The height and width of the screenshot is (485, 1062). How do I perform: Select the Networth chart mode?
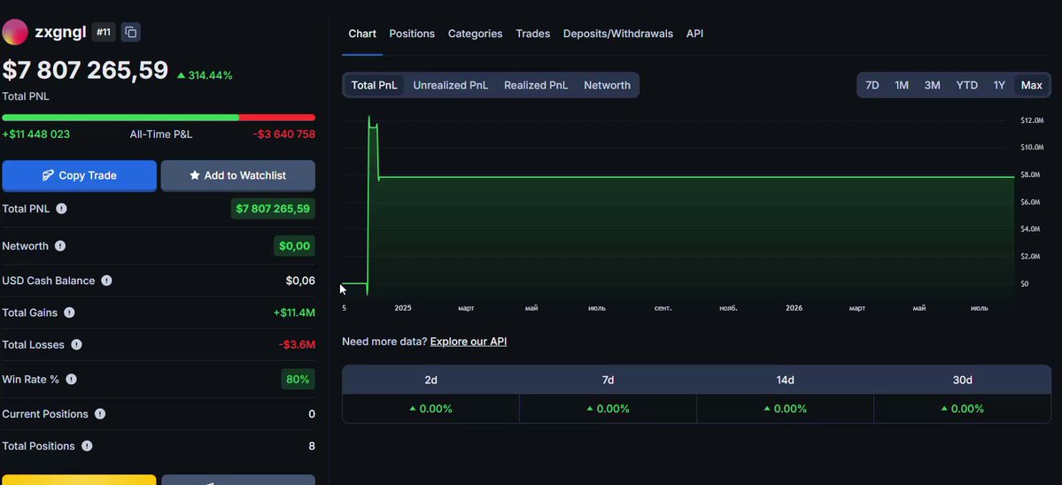coord(607,85)
